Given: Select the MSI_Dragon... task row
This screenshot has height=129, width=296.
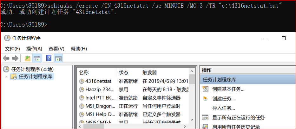Looking at the screenshot, I should [133, 106].
